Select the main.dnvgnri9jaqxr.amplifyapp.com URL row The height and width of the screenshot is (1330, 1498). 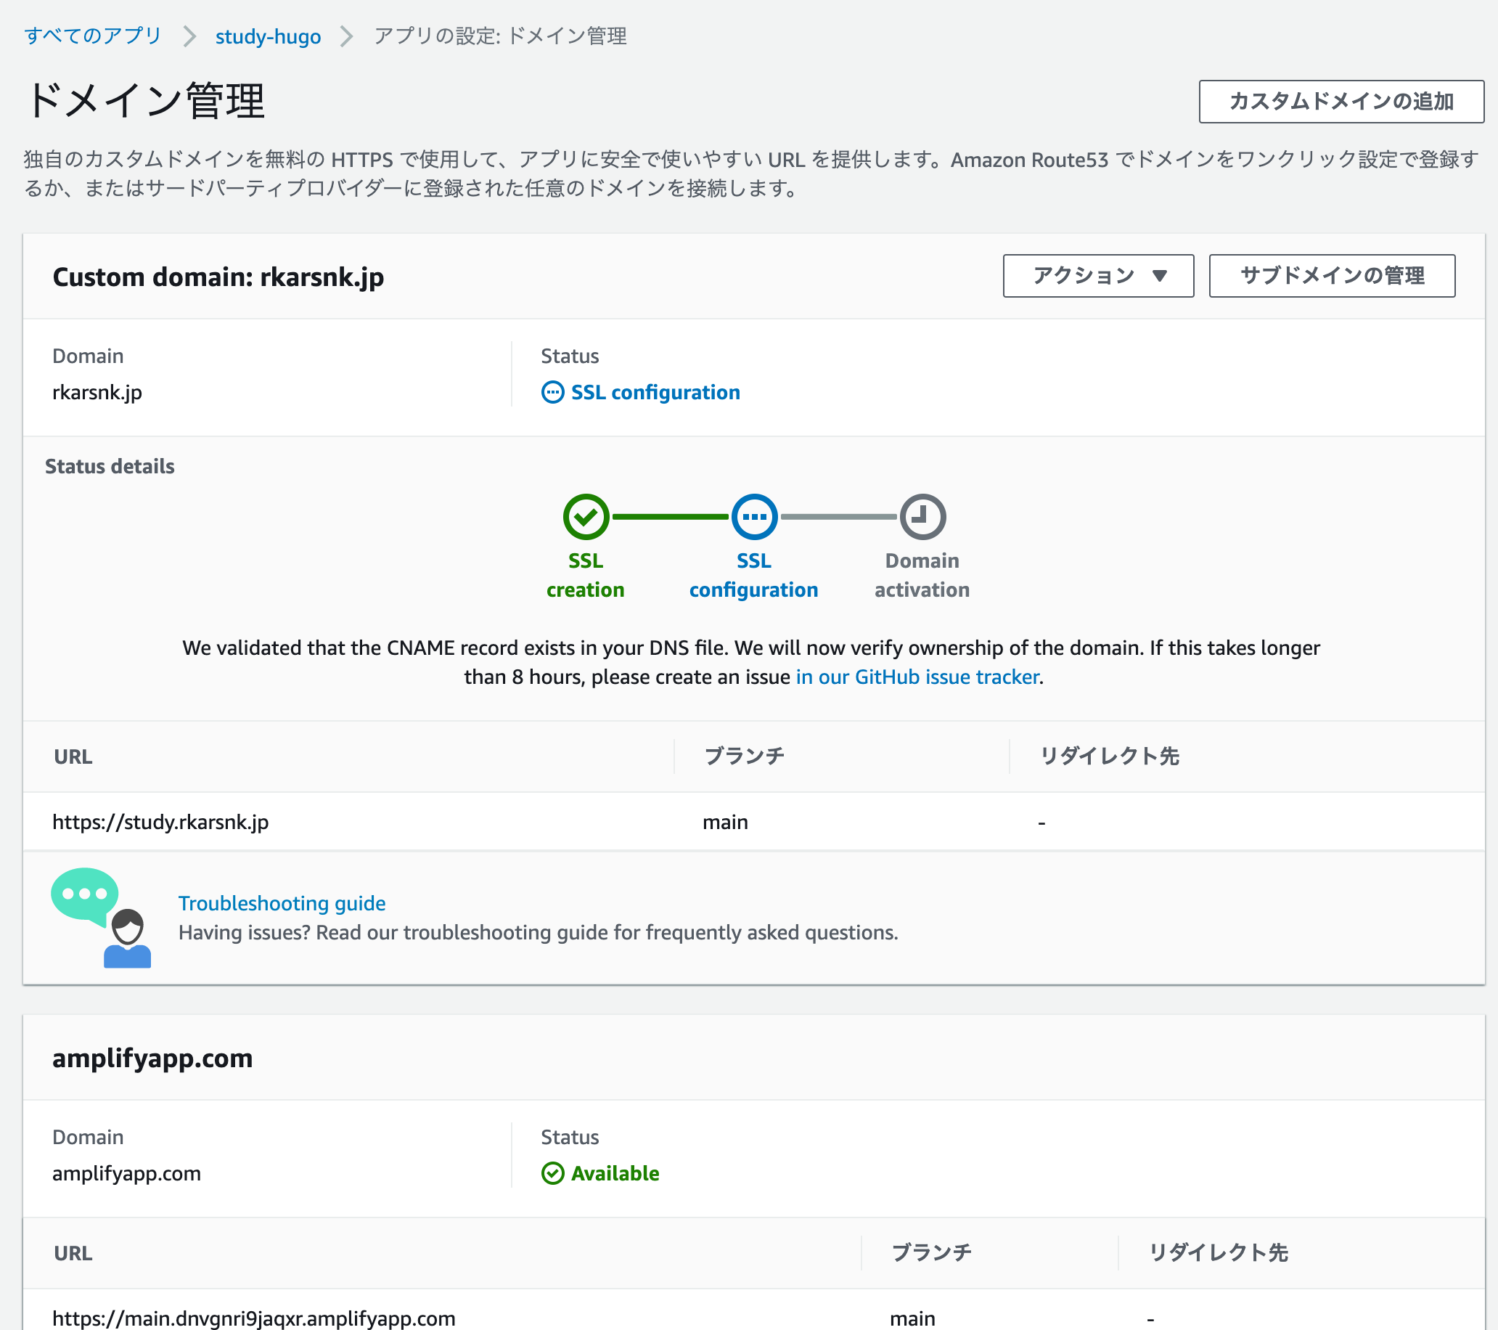[753, 1315]
